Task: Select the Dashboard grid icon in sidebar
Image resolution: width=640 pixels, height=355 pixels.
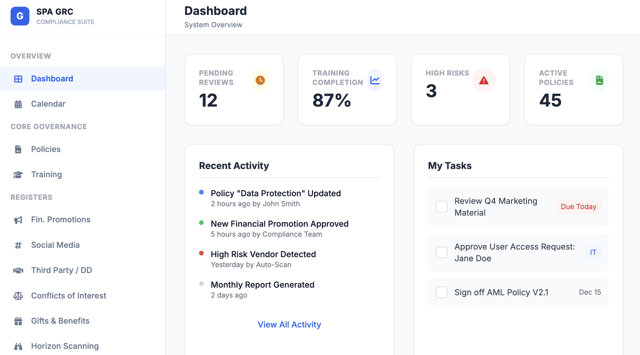Action: click(x=18, y=78)
